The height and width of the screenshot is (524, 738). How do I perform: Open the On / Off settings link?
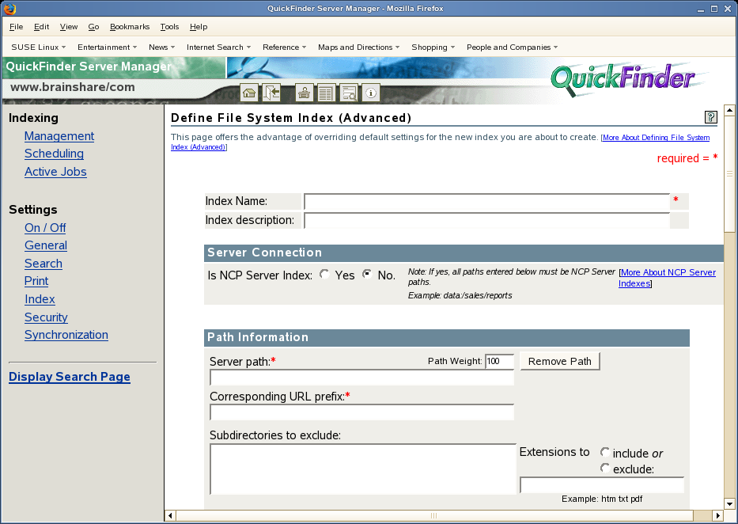click(x=45, y=228)
